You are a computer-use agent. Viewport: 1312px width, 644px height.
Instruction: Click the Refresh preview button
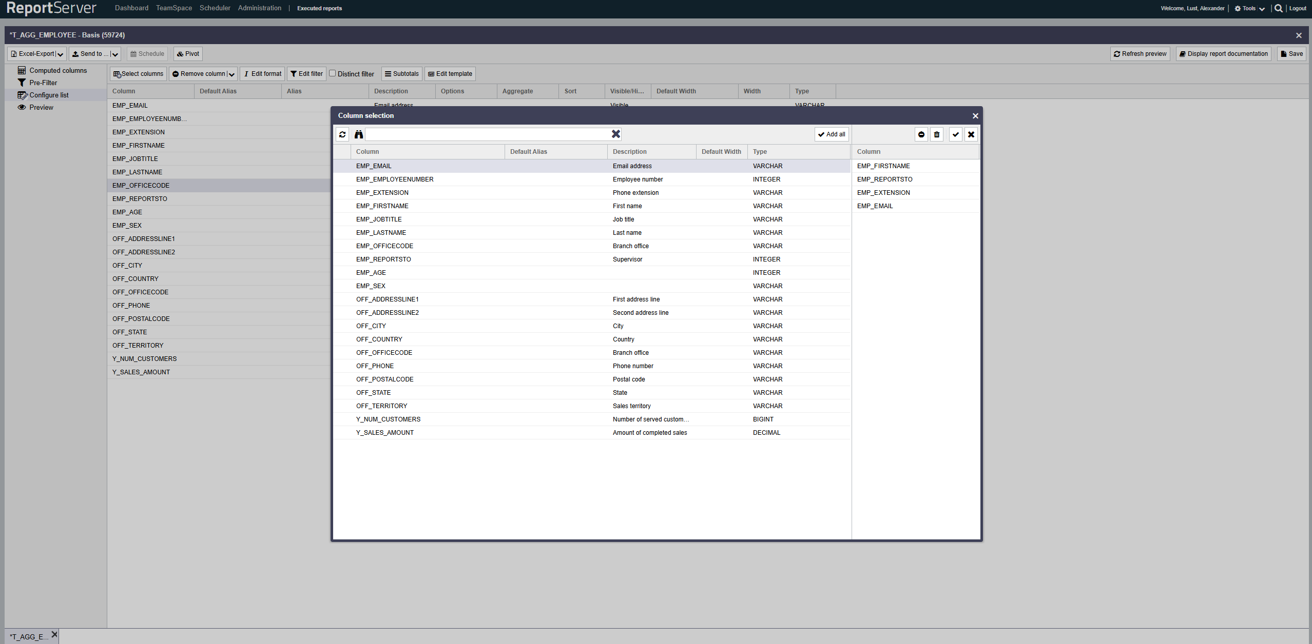pos(1140,54)
